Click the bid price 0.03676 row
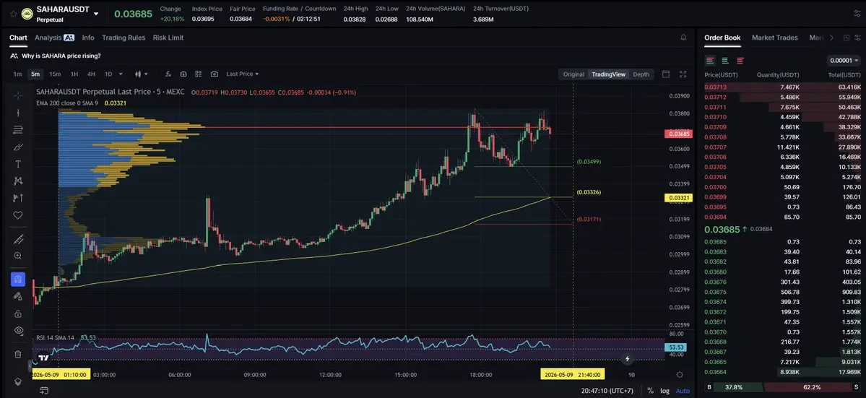The width and height of the screenshot is (866, 398). point(782,282)
